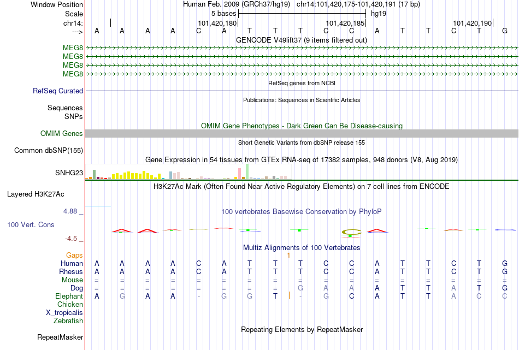519x350 pixels.
Task: Click the 'RepeatMasker' track label
Action: tap(60, 337)
